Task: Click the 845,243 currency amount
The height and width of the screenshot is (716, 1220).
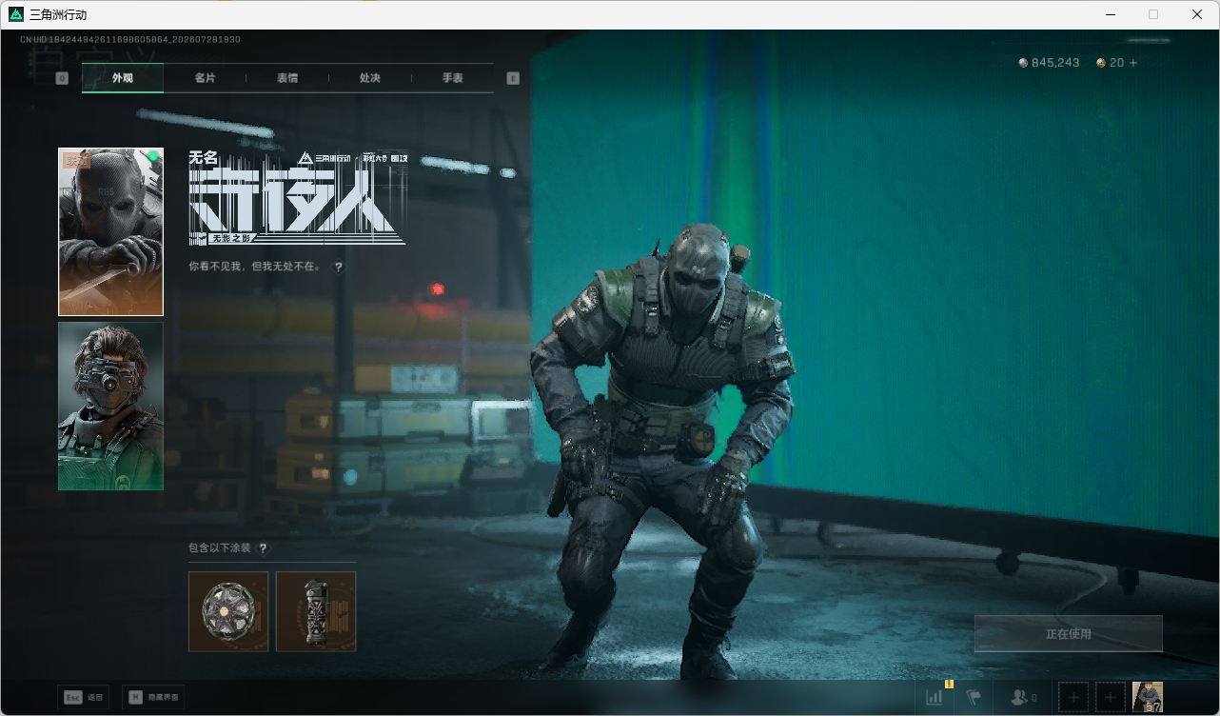Action: click(1055, 63)
